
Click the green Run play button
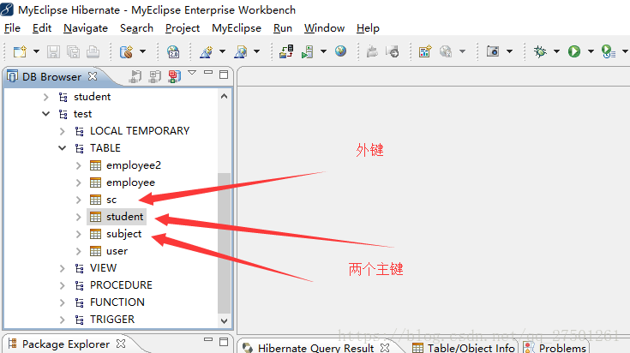coord(574,51)
